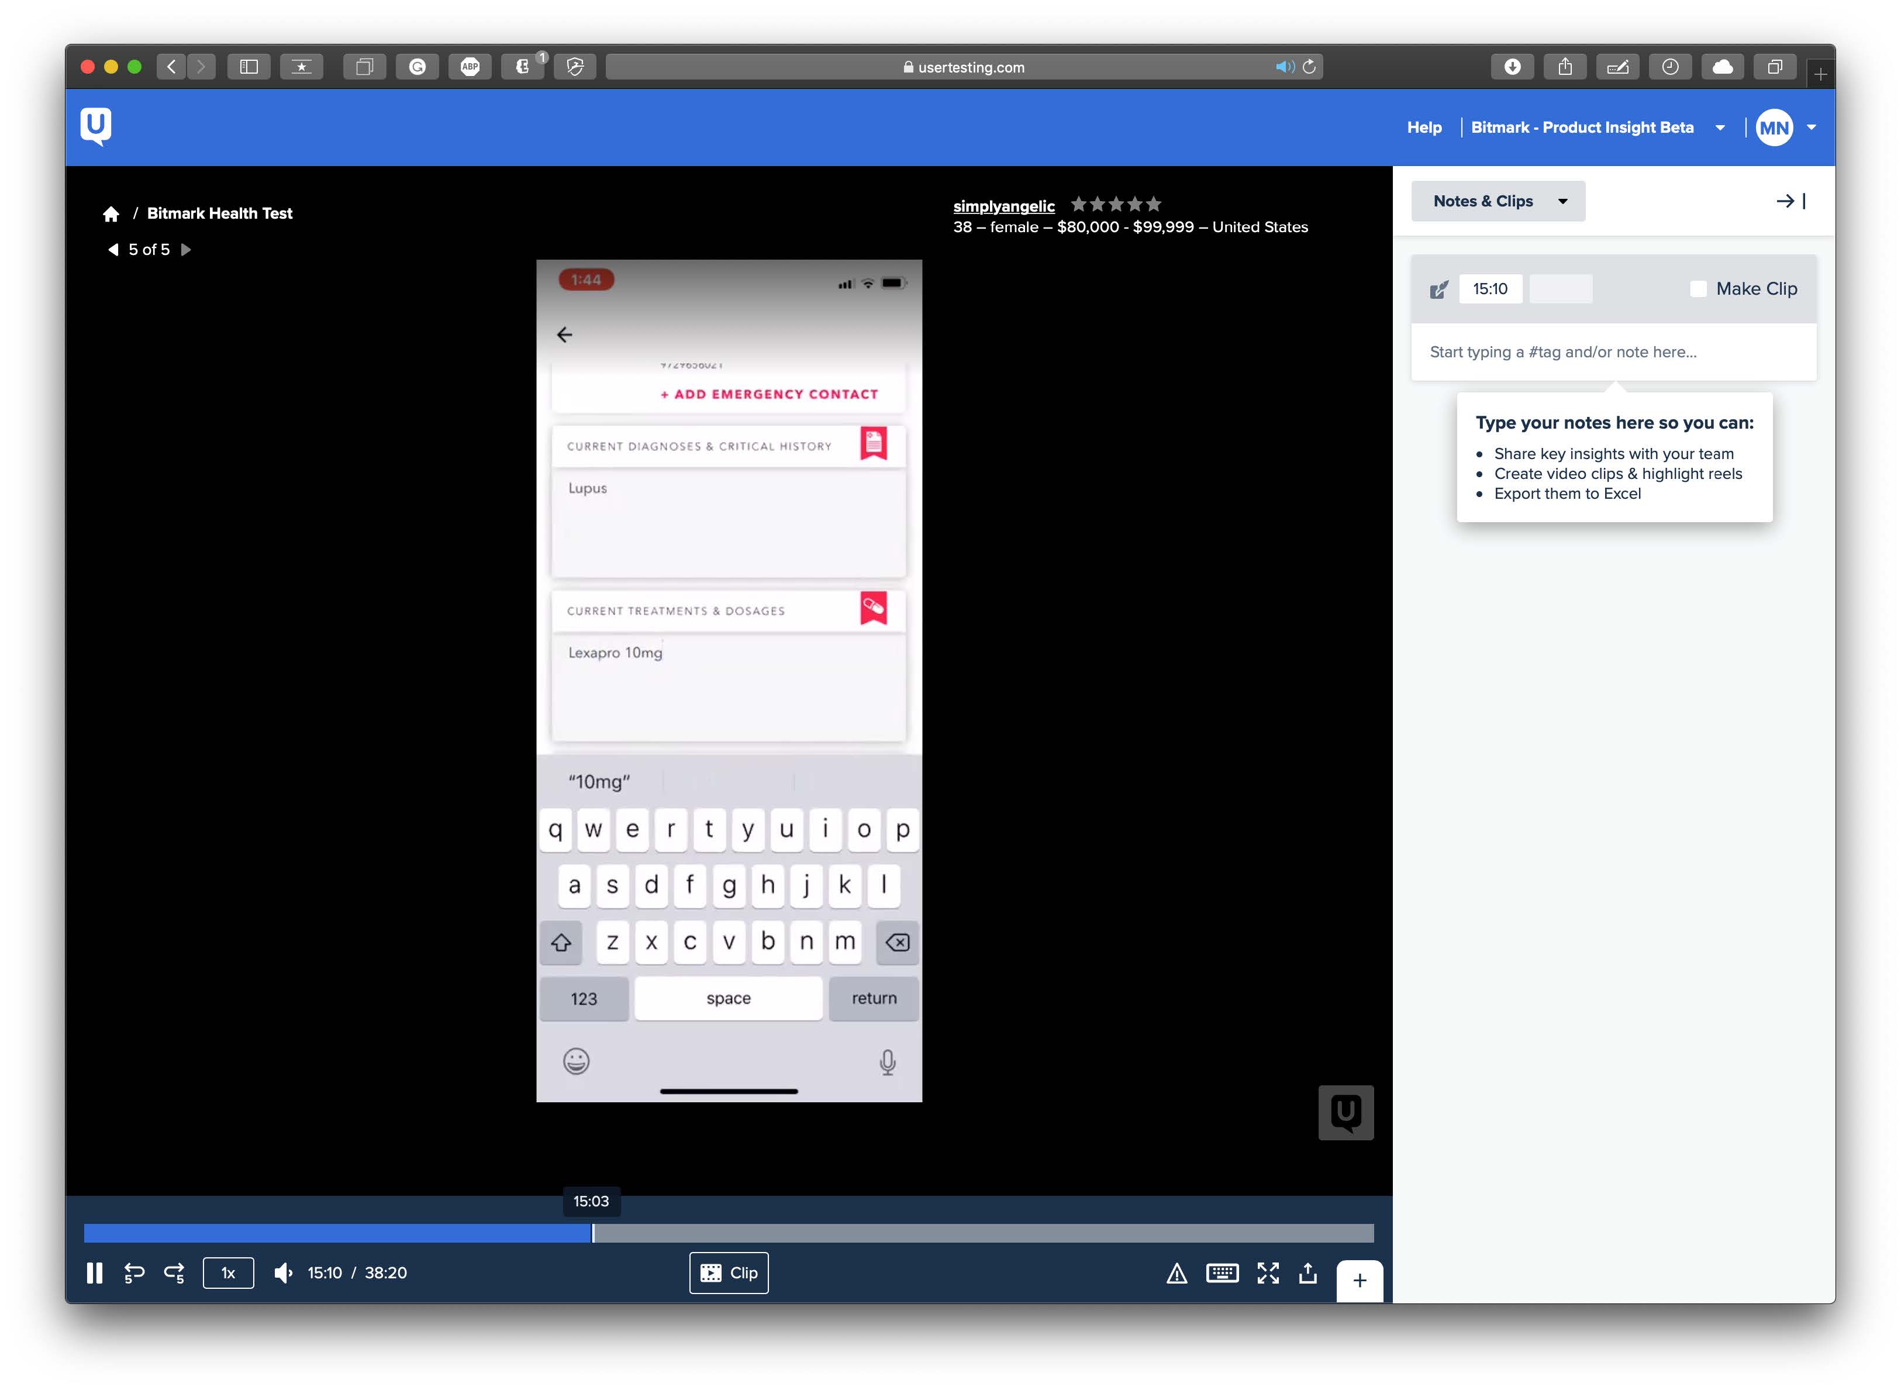Go to previous session arrow
This screenshot has height=1390, width=1901.
[x=113, y=250]
